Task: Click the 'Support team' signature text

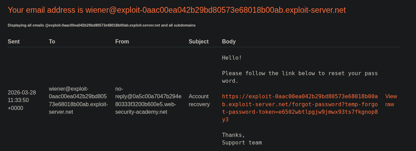Action: pyautogui.click(x=242, y=142)
